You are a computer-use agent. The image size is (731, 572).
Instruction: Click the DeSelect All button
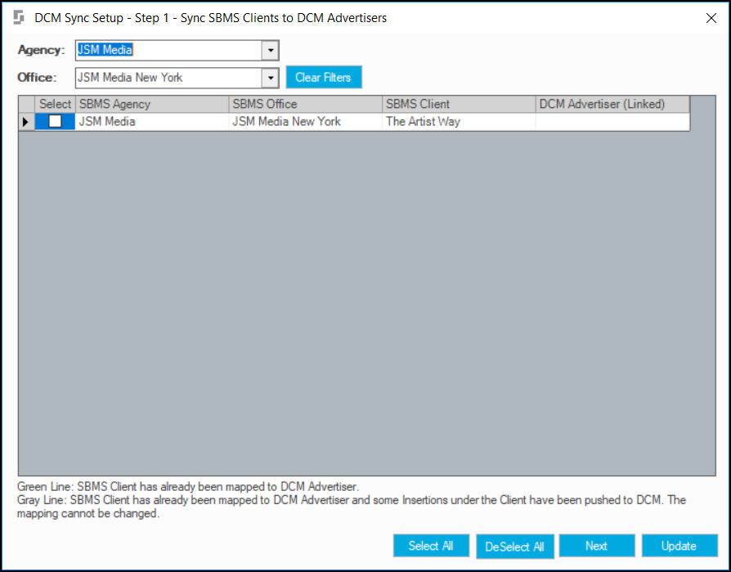tap(514, 547)
